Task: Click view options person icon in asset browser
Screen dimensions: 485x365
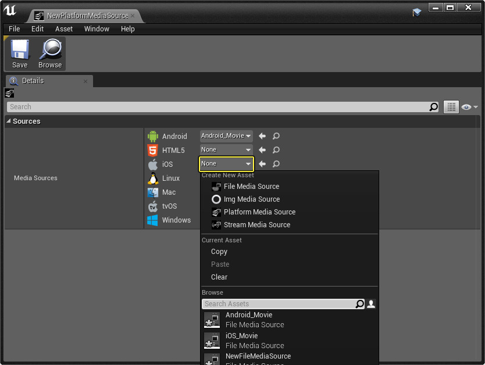Action: [x=371, y=304]
